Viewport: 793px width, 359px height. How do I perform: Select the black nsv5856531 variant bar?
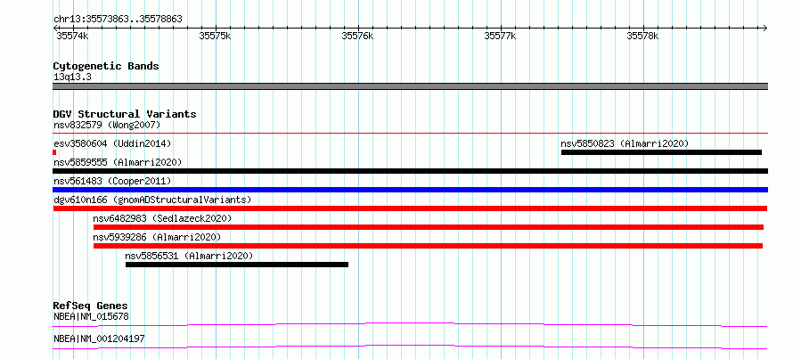(x=237, y=265)
